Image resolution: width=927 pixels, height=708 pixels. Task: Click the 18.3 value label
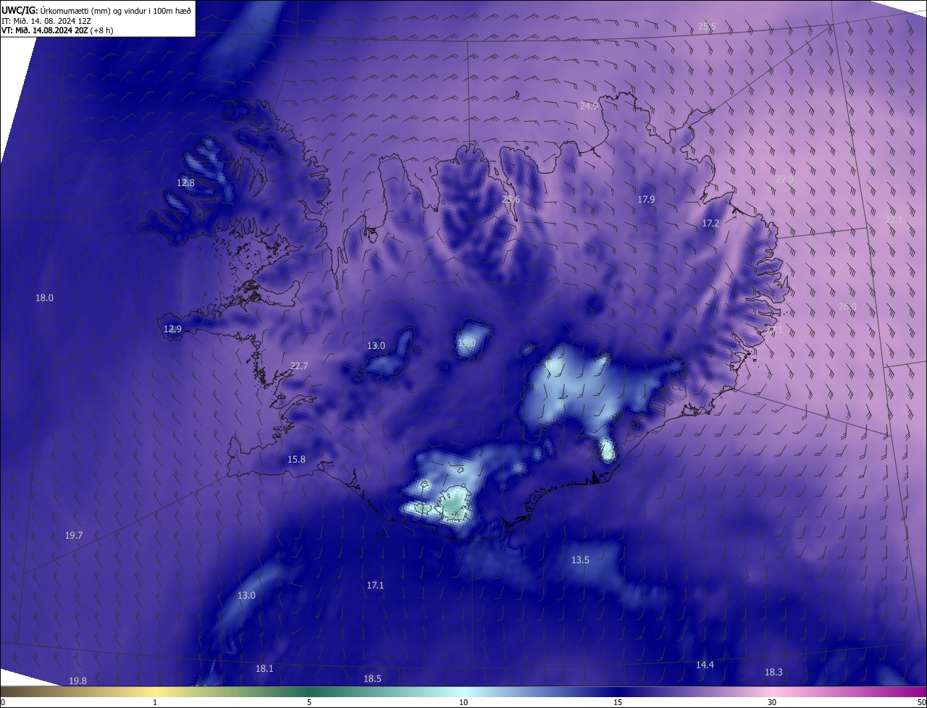point(773,673)
